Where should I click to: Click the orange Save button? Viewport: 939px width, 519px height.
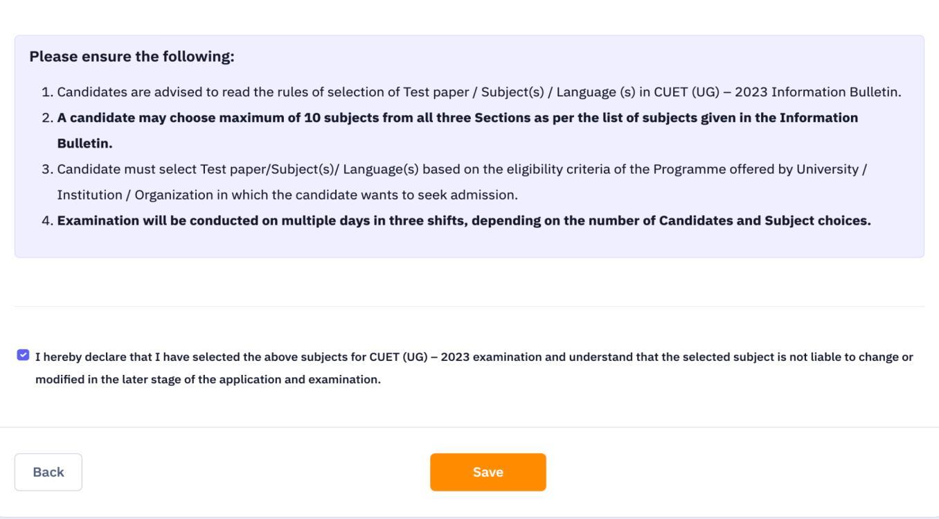(488, 472)
